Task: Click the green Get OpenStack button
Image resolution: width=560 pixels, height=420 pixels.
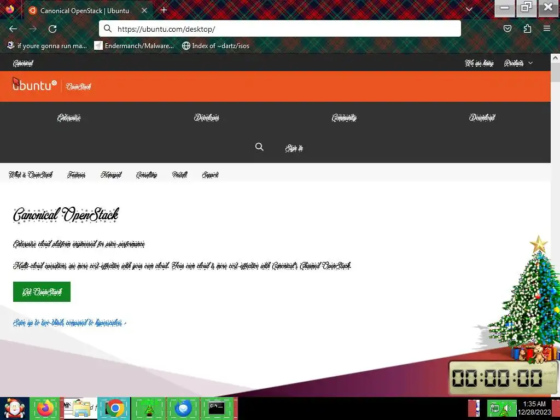Action: coord(42,292)
